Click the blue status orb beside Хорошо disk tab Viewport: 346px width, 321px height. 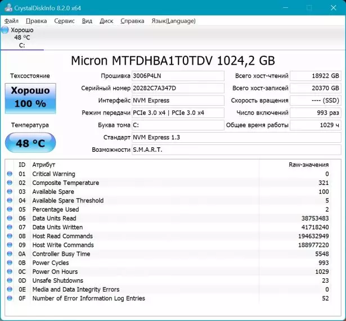(x=5, y=30)
